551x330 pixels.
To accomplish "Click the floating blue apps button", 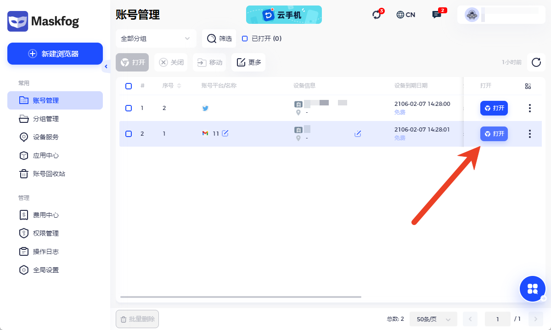I will [x=533, y=289].
